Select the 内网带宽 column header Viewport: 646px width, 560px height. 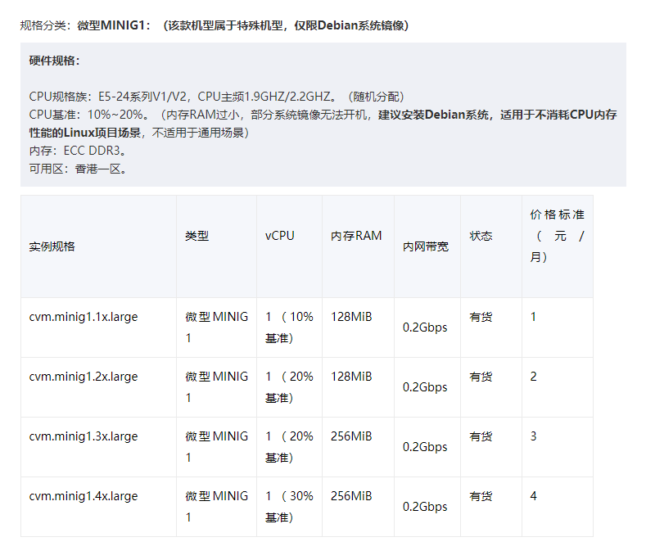(x=426, y=246)
